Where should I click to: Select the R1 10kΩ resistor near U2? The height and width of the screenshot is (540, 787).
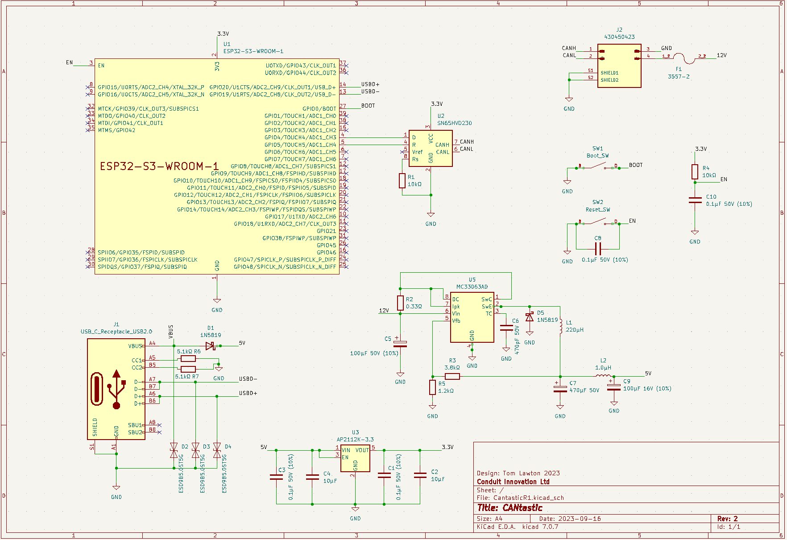402,181
